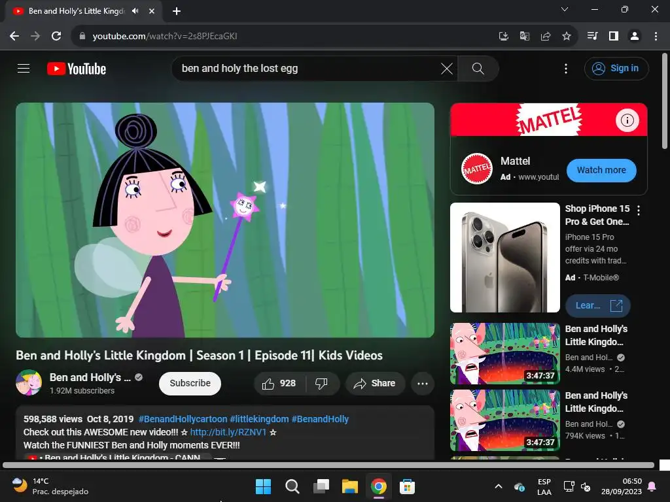Show hidden system tray icons
Screen dimensions: 670x502
(x=498, y=486)
